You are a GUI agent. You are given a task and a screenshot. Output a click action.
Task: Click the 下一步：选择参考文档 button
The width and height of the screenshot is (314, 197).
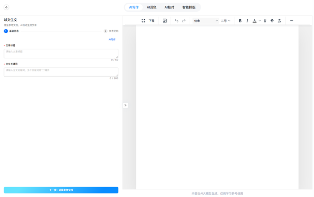tap(61, 190)
